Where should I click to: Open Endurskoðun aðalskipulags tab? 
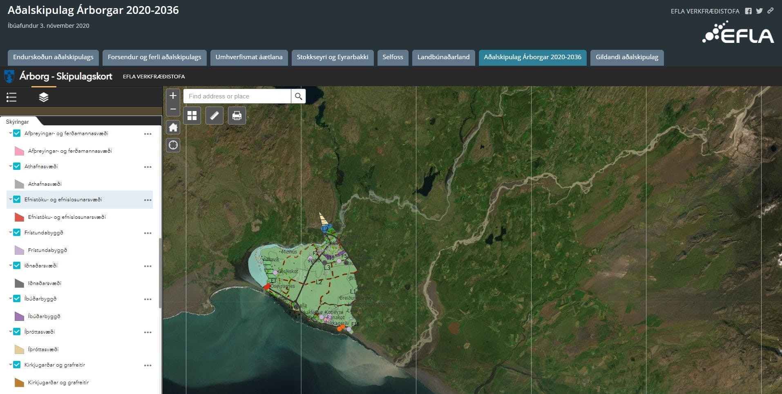pos(53,58)
